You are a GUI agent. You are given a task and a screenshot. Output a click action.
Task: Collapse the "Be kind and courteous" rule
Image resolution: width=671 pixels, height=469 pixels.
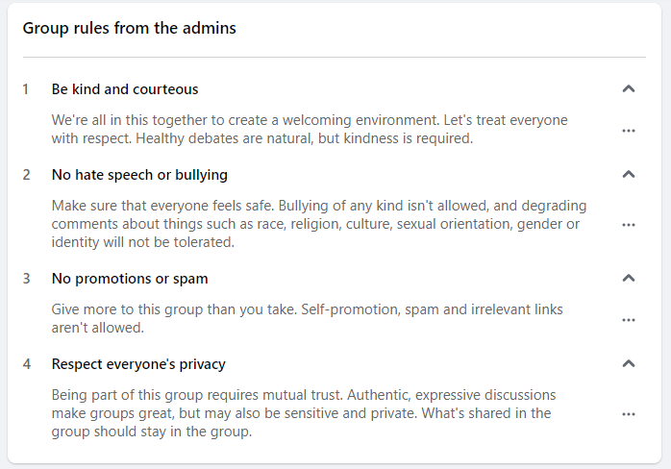pyautogui.click(x=629, y=89)
